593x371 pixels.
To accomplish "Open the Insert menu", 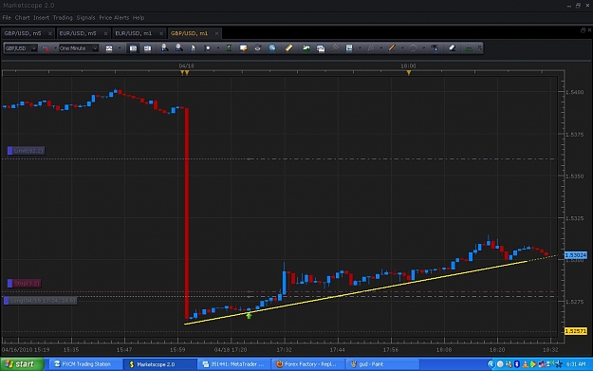I will tap(41, 18).
